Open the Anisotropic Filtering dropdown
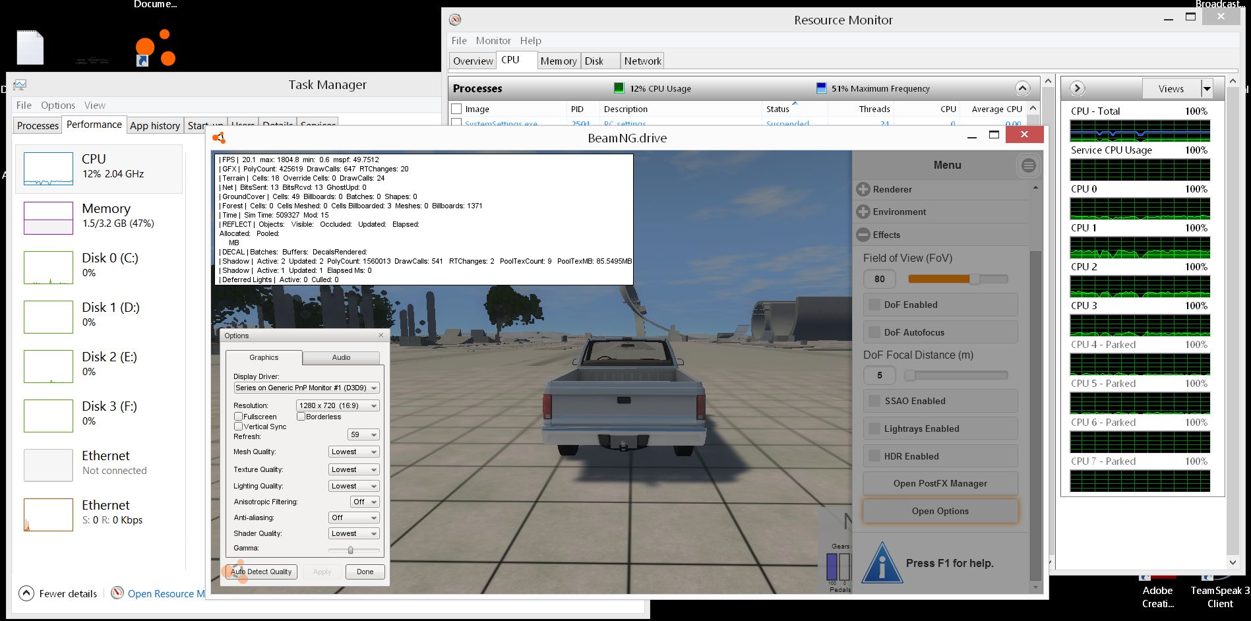Image resolution: width=1251 pixels, height=621 pixels. point(365,502)
